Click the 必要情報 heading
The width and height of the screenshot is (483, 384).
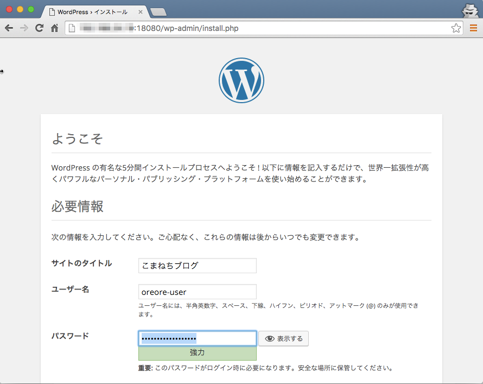tap(77, 206)
